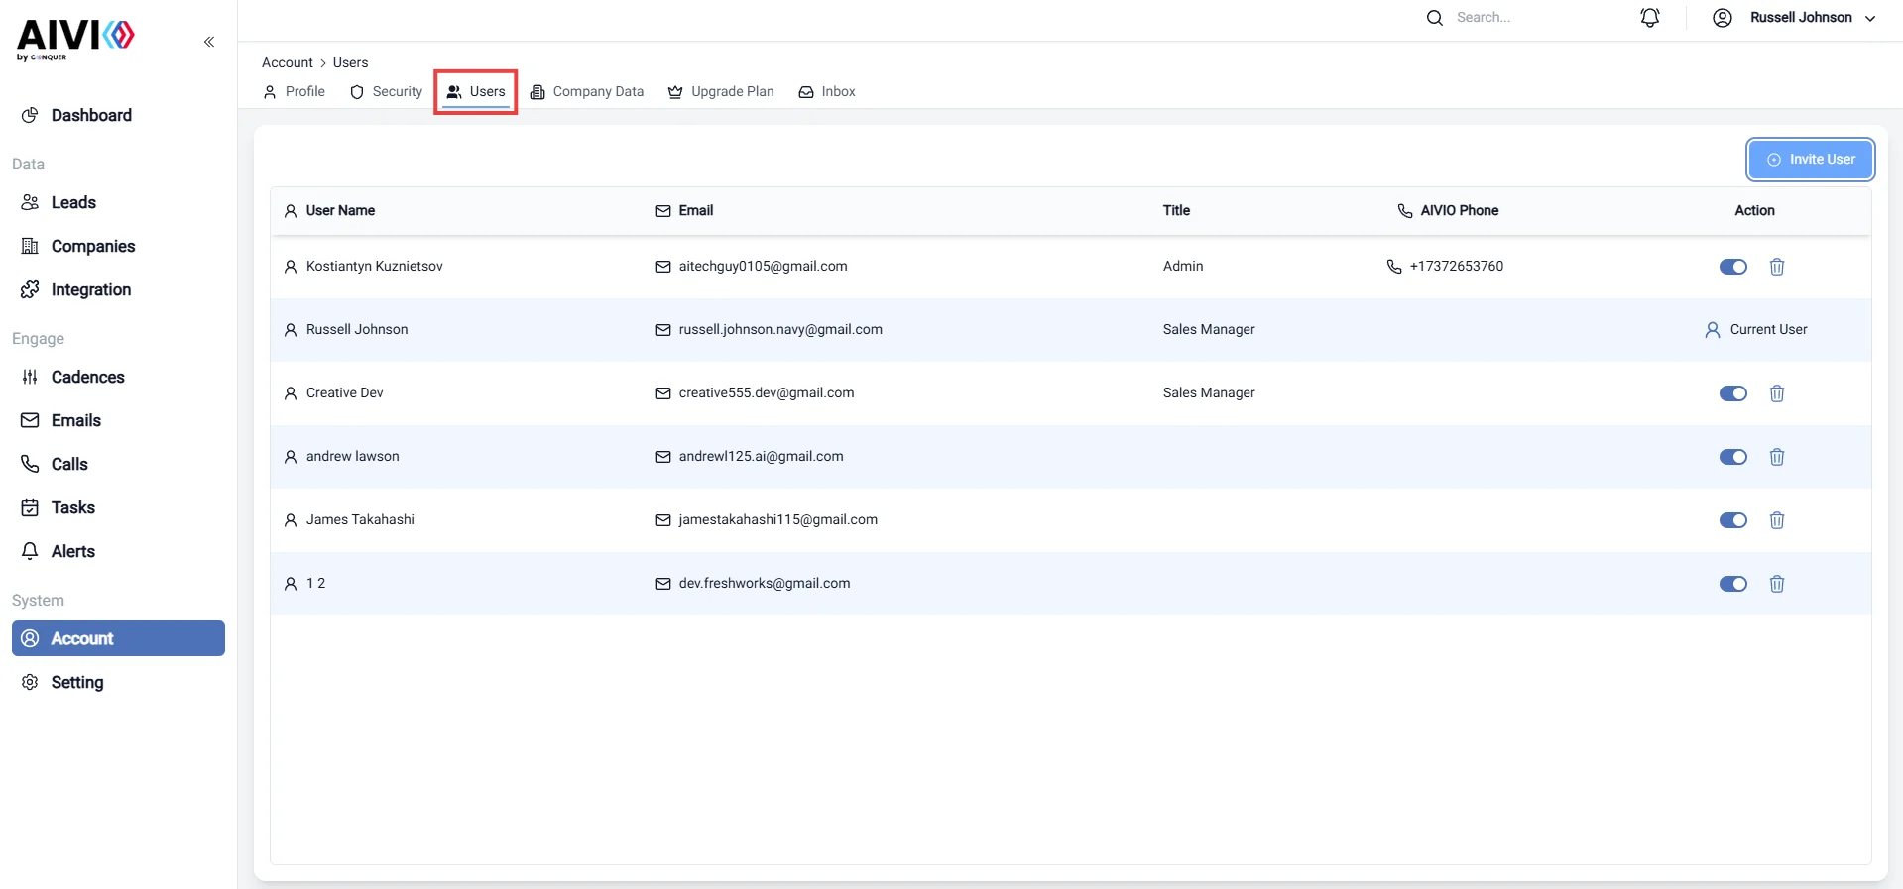Click the name James Takahashi
1903x889 pixels.
pyautogui.click(x=360, y=520)
